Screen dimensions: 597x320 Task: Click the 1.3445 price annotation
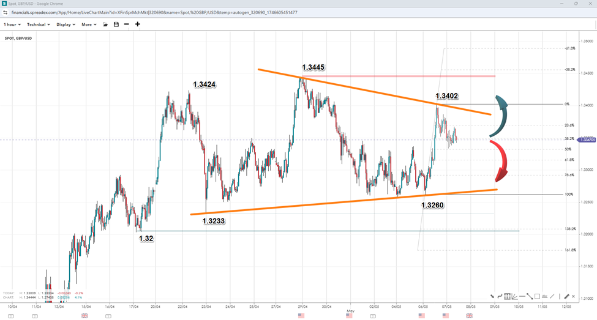[313, 66]
